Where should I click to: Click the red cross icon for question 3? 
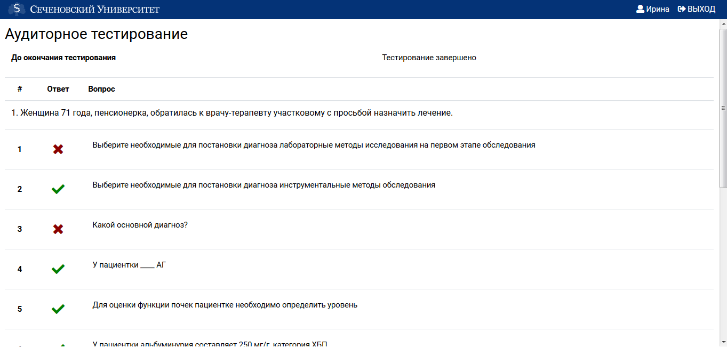tap(58, 229)
